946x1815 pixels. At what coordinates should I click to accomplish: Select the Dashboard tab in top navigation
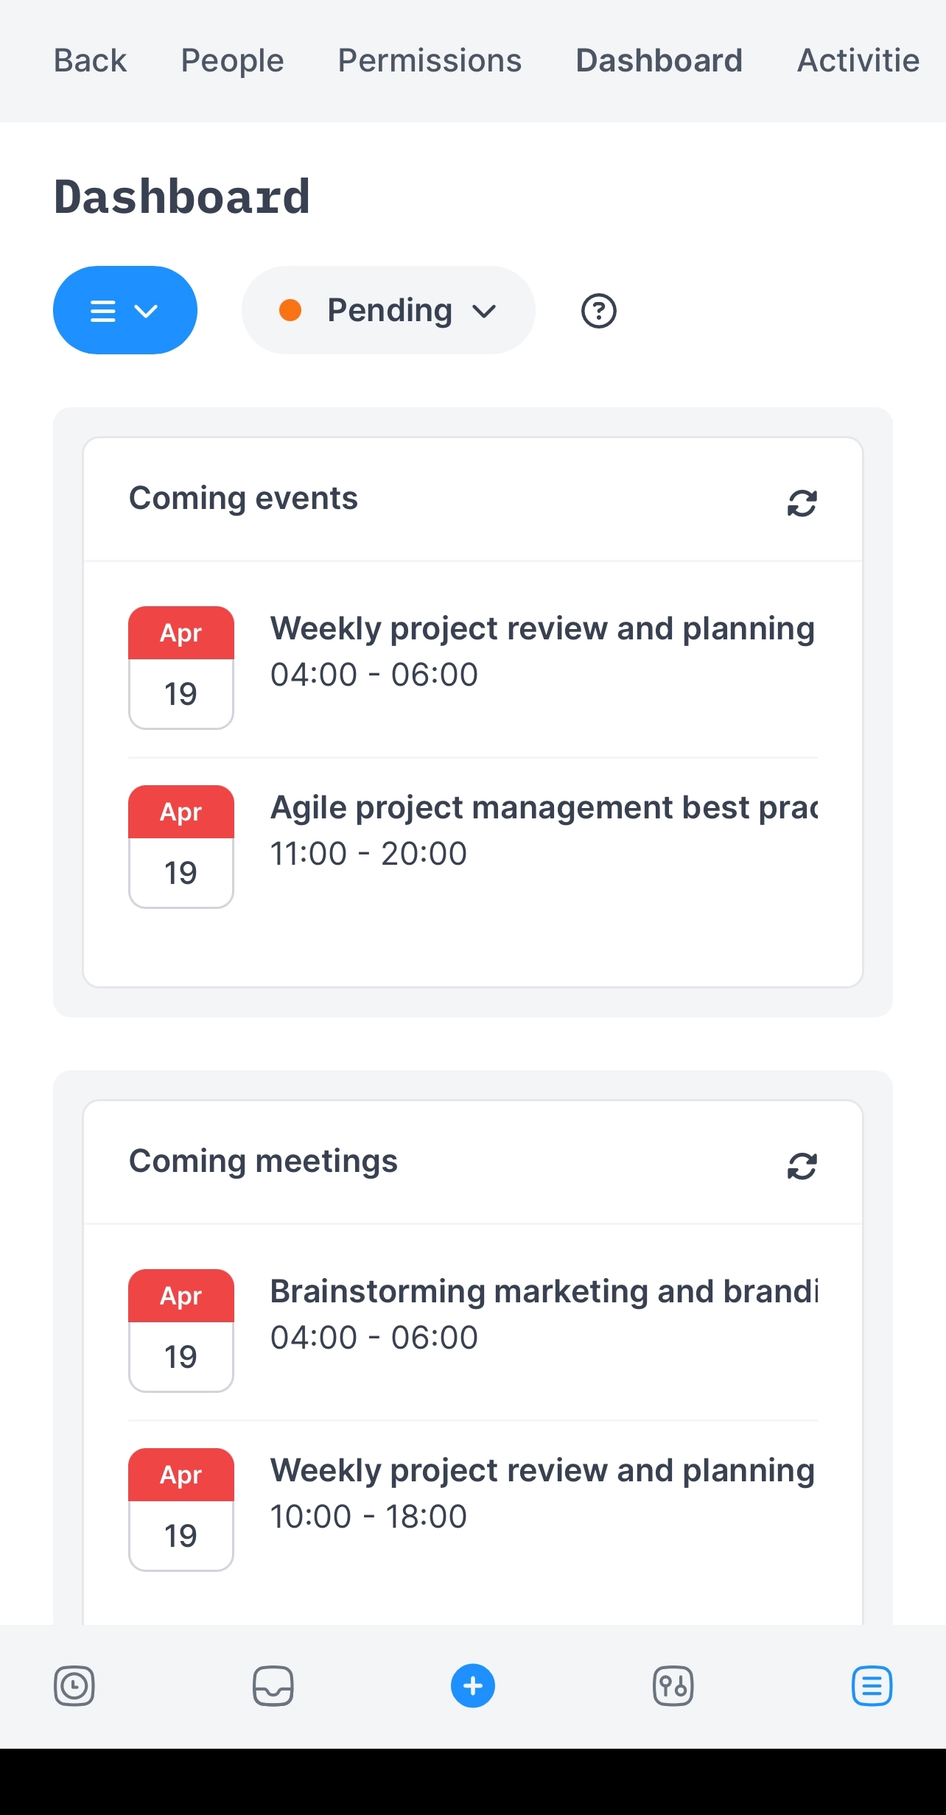coord(659,60)
